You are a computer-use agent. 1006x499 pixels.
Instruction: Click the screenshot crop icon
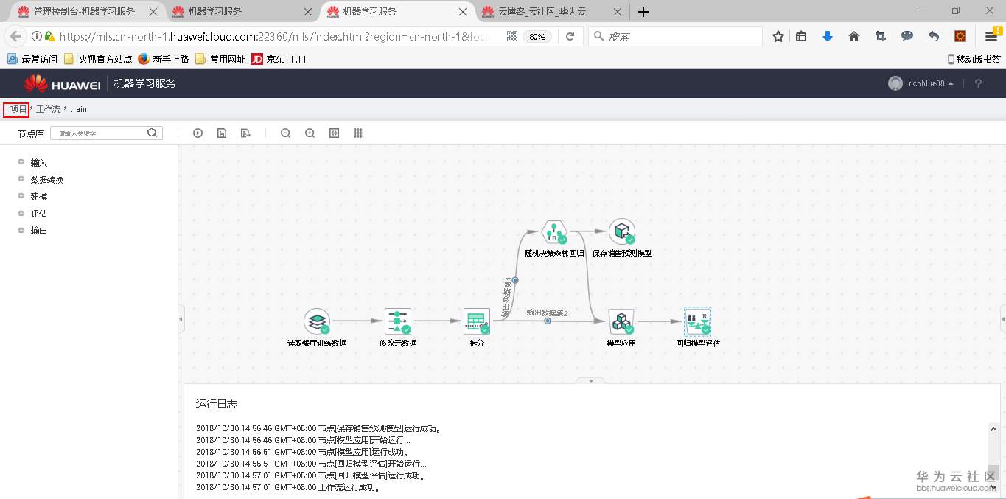pyautogui.click(x=880, y=37)
